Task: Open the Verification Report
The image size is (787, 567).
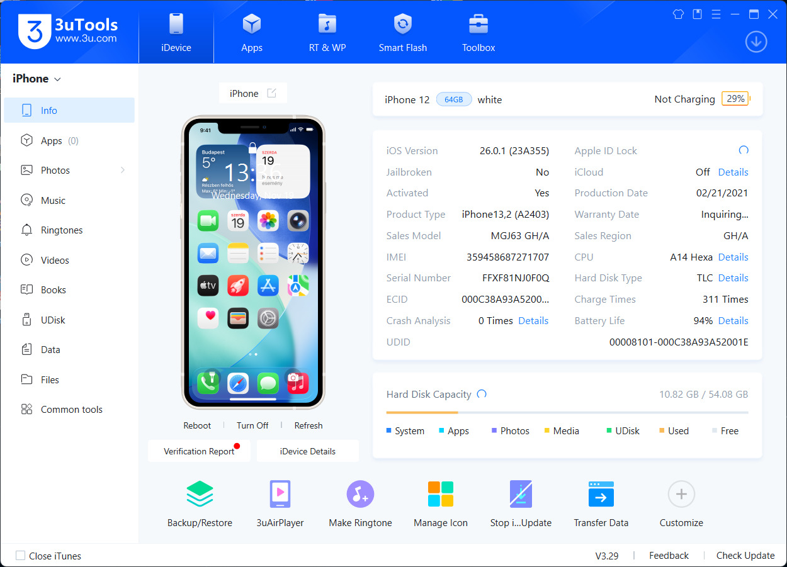Action: point(199,451)
